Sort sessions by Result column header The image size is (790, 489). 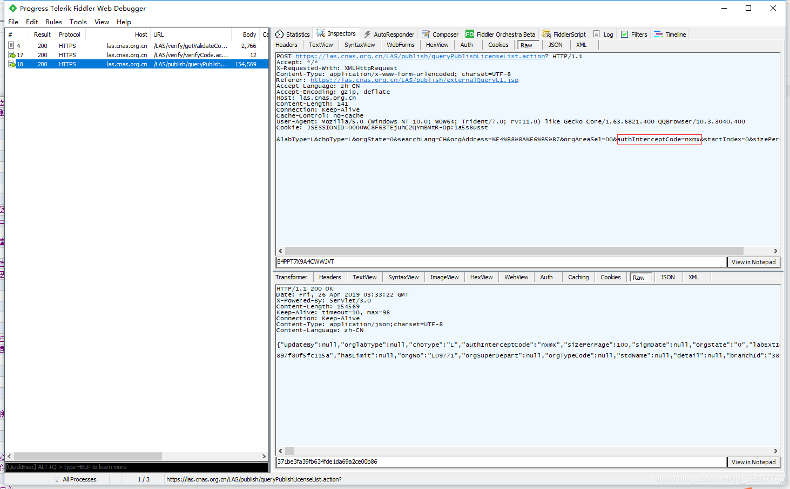click(x=42, y=35)
